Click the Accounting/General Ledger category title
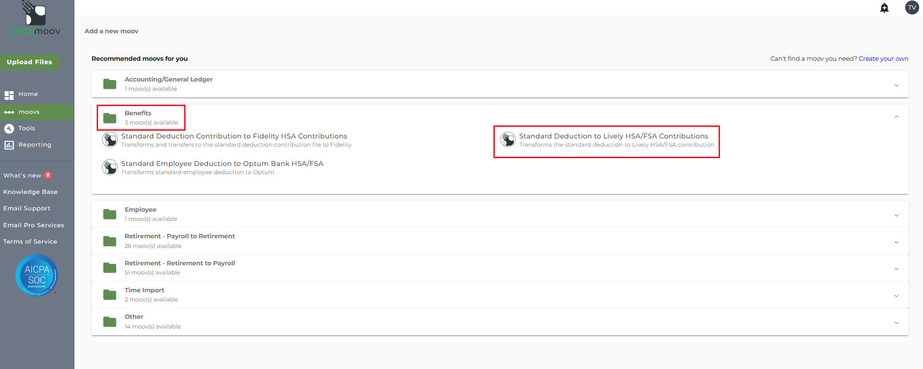The image size is (923, 369). (169, 80)
